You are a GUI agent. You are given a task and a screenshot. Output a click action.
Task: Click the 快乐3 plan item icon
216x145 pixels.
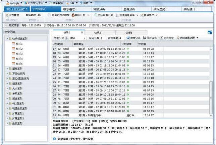click(x=13, y=54)
